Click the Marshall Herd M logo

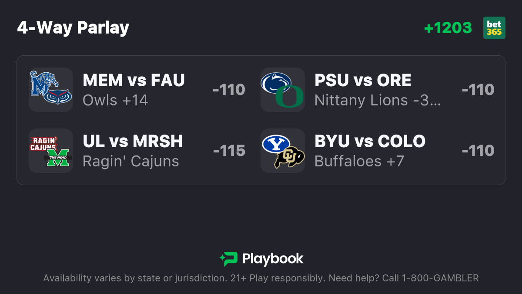pyautogui.click(x=58, y=158)
